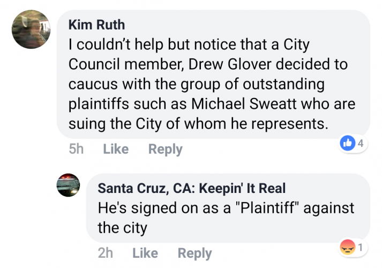Reply to Kim Ruth's comment
The image size is (382, 268).
coord(165,150)
